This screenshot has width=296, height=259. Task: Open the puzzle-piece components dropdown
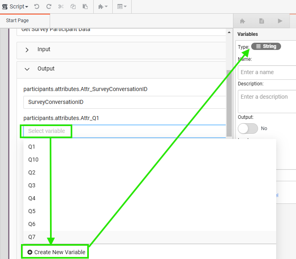[x=103, y=6]
